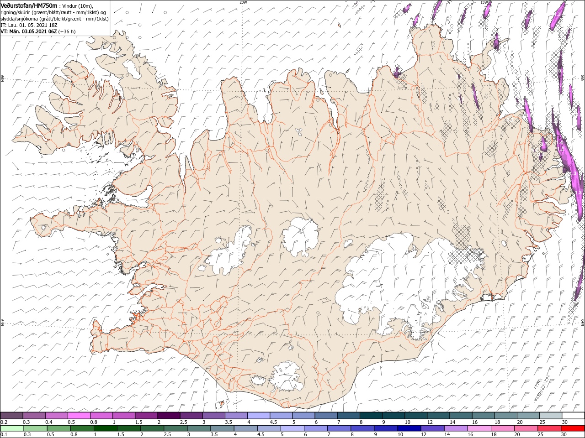Image resolution: width=585 pixels, height=438 pixels.
Task: Pick the white upper swatch starting at 30
Action: (x=573, y=416)
